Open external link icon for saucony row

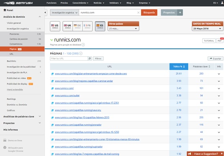(x=52, y=110)
